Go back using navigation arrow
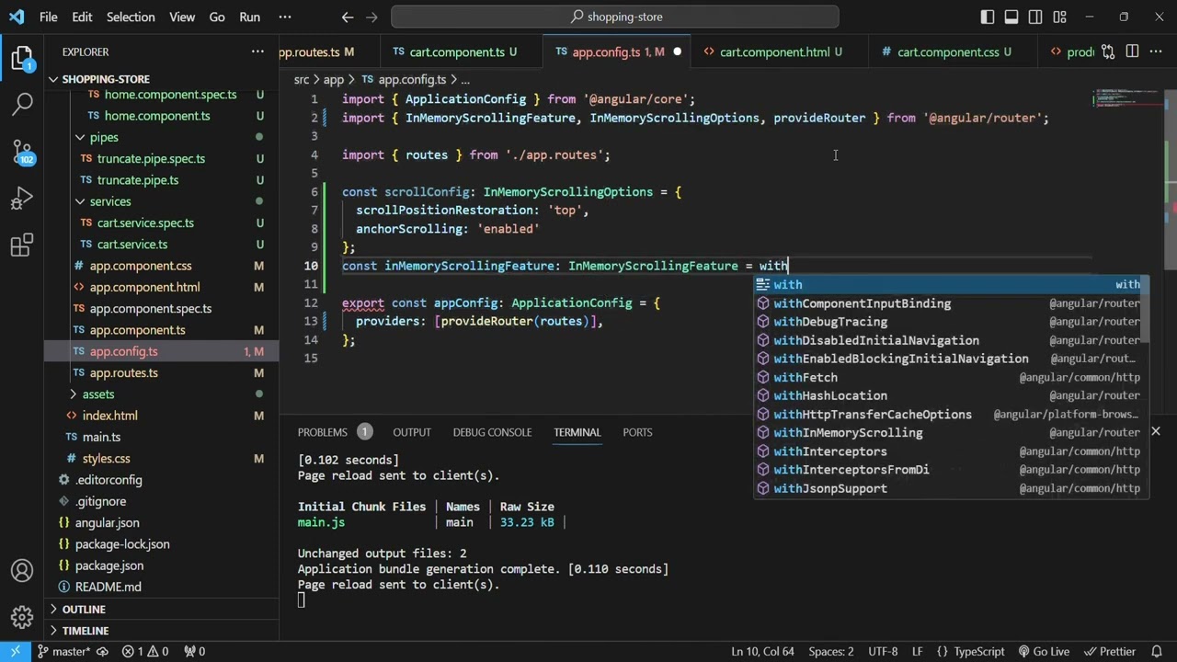This screenshot has height=662, width=1177. (347, 17)
